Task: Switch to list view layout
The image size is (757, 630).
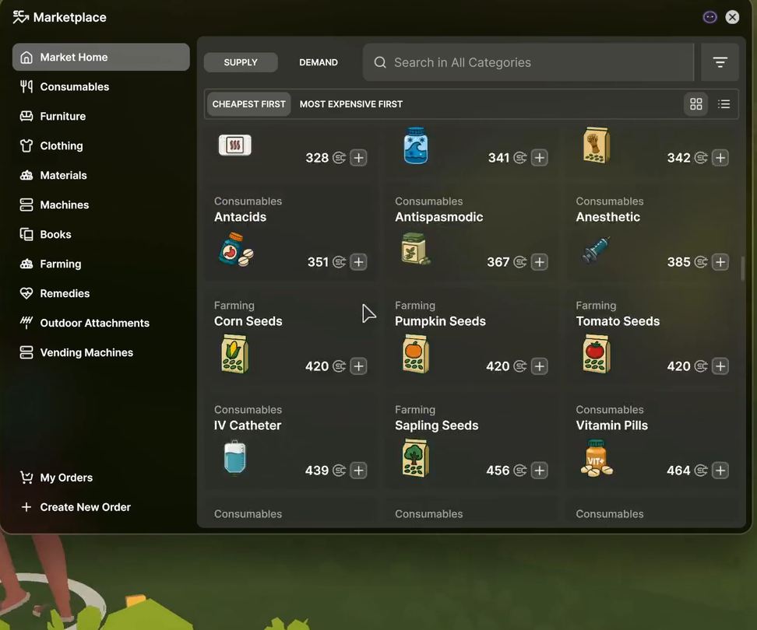Action: (724, 104)
